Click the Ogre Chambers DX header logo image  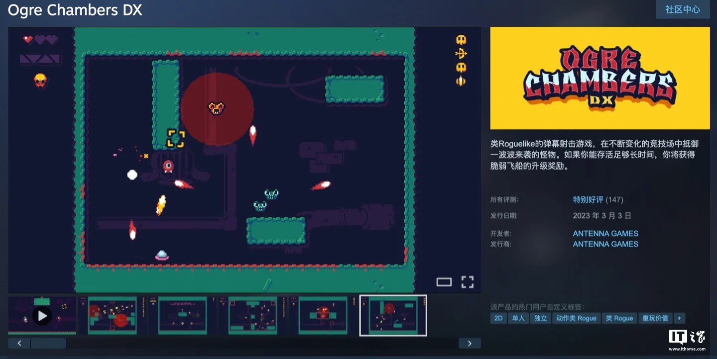tap(600, 78)
